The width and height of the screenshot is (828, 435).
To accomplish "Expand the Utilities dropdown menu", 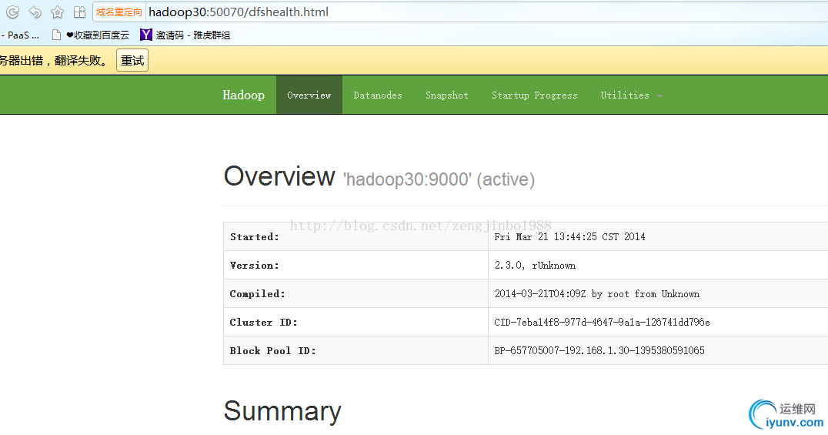I will 631,95.
